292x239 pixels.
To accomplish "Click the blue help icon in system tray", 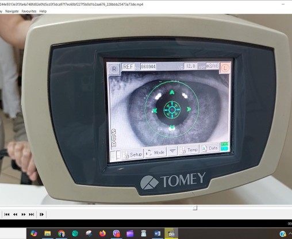I will 283,234.
